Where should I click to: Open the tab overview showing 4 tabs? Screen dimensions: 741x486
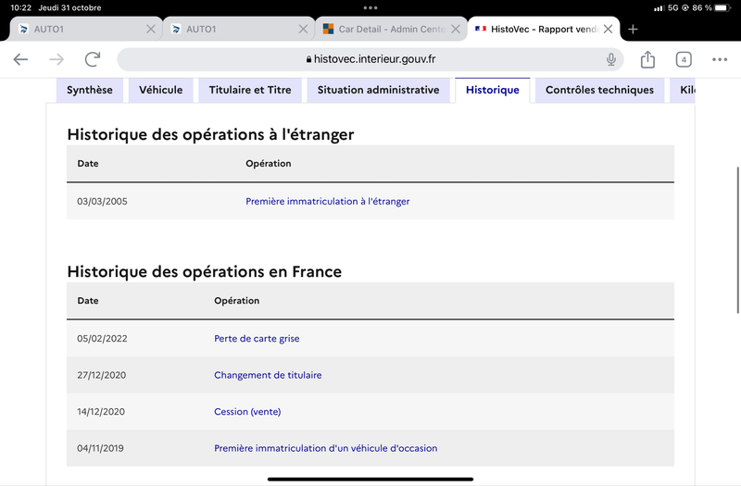[684, 59]
